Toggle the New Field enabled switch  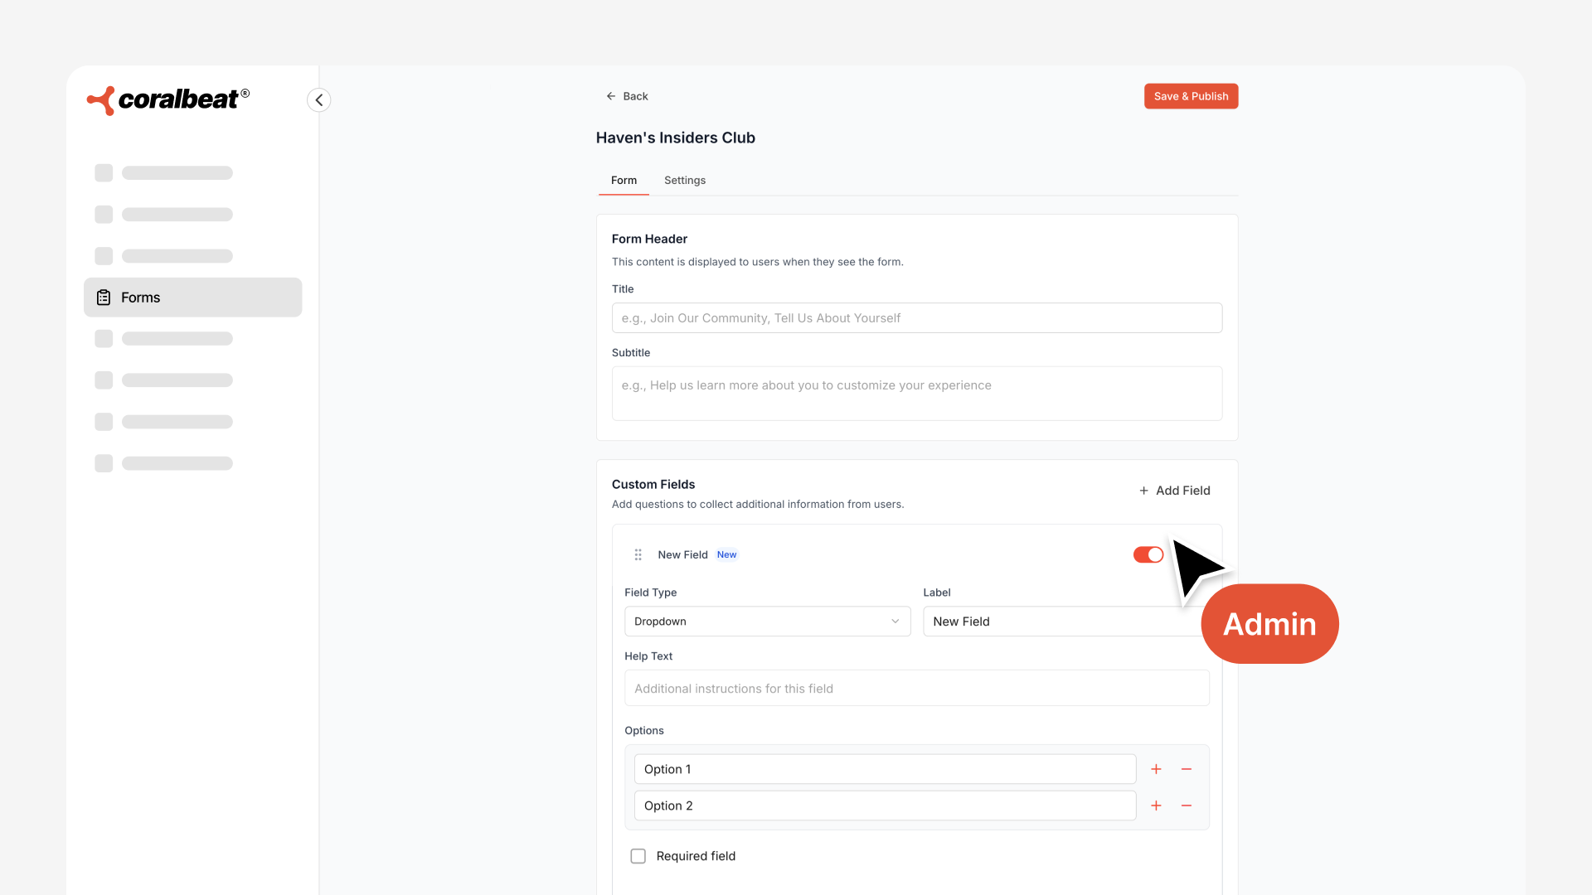pos(1148,554)
